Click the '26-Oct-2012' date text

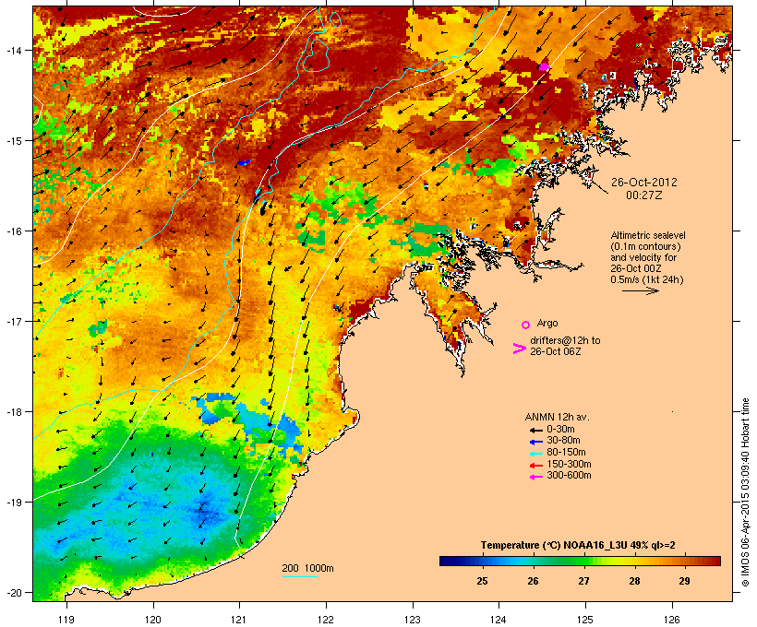(643, 183)
